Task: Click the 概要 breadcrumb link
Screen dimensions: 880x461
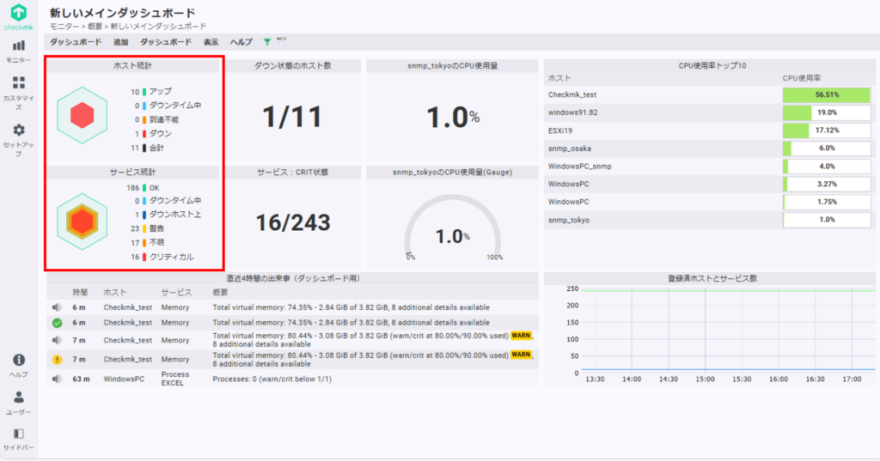Action: (x=95, y=27)
